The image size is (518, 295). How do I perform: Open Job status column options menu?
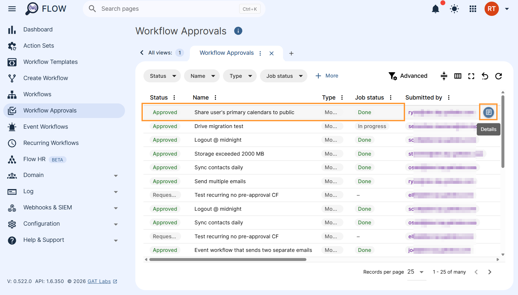[x=391, y=98]
